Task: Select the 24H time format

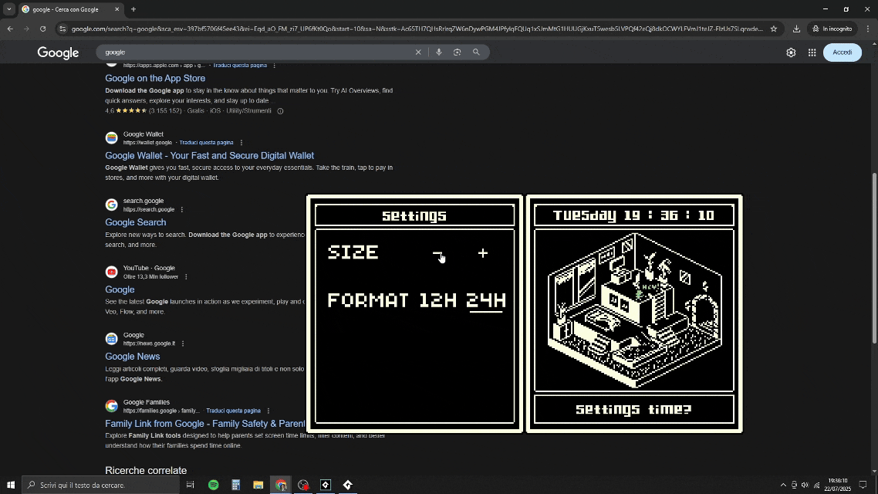Action: tap(486, 301)
